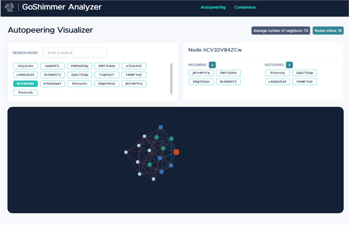This screenshot has width=349, height=225.
Task: Open the Autopeering tab
Action: click(213, 7)
